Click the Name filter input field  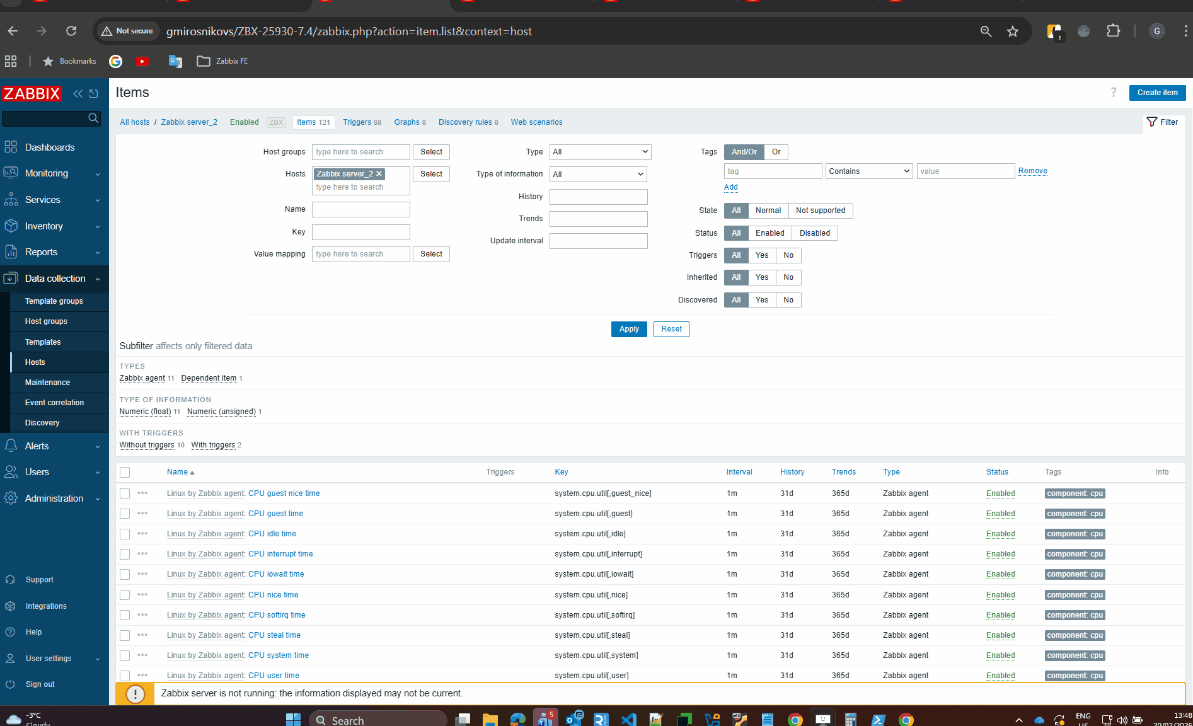360,209
